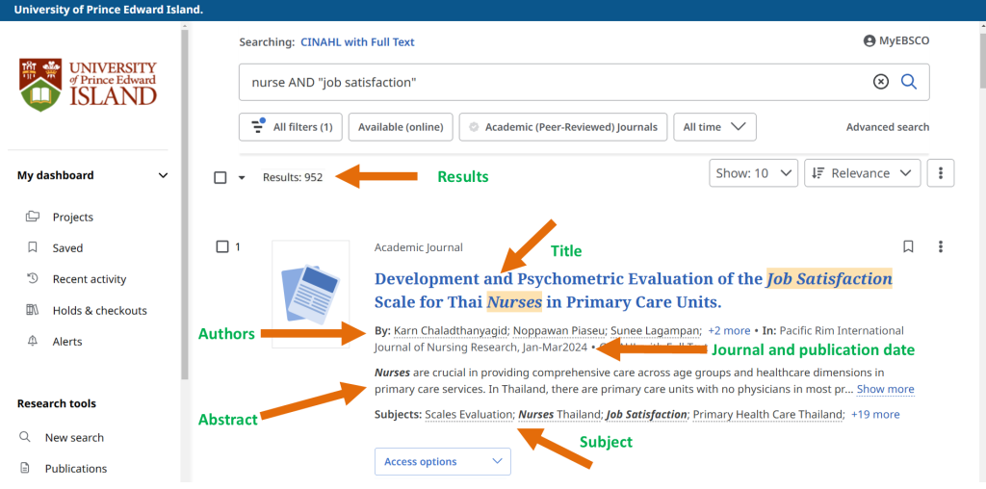The width and height of the screenshot is (986, 489).
Task: Clear the search query with X icon
Action: coord(880,82)
